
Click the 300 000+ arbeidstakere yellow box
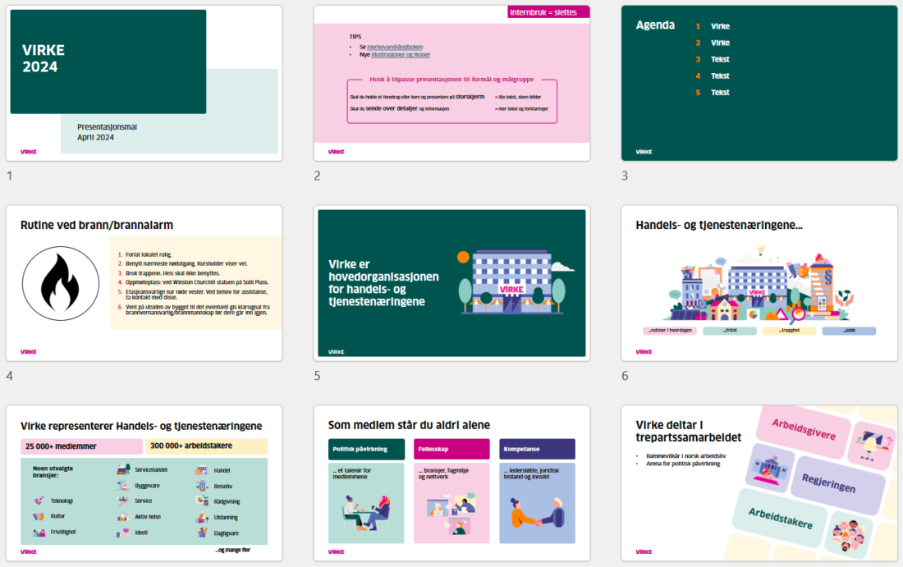coord(206,446)
